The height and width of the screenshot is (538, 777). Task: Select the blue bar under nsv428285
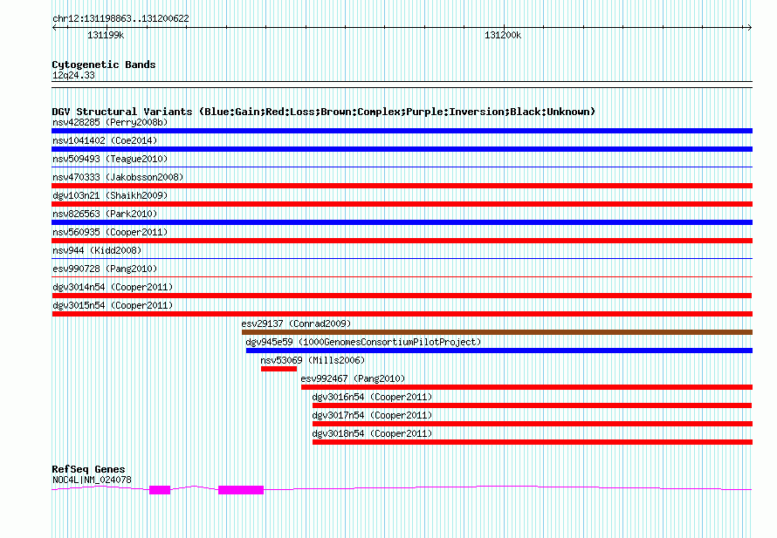(402, 131)
